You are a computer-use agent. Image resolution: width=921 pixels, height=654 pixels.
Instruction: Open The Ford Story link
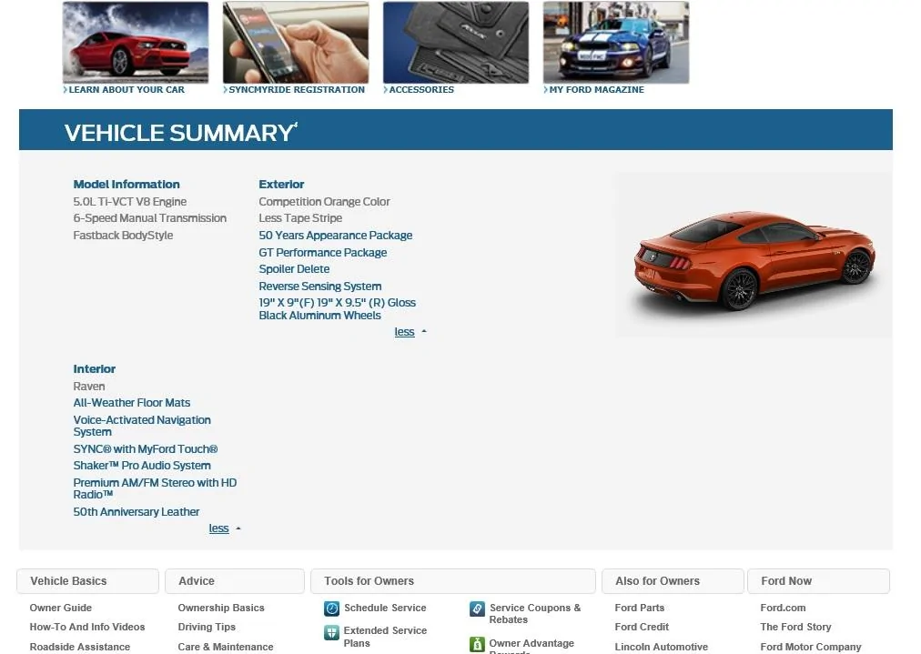click(x=796, y=627)
